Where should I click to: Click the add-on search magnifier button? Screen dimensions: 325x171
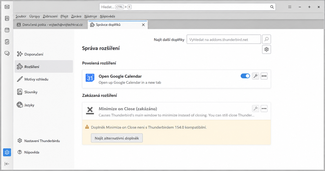click(x=266, y=39)
